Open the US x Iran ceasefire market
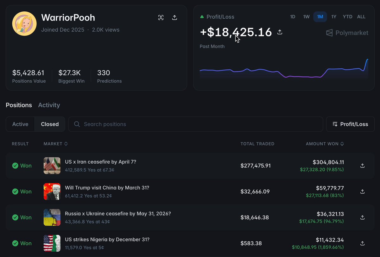The width and height of the screenshot is (380, 257). tap(100, 162)
